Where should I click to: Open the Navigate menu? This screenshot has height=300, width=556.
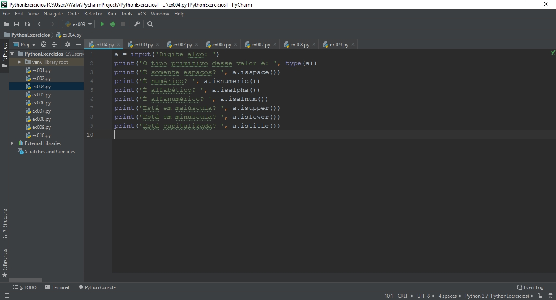tap(53, 14)
